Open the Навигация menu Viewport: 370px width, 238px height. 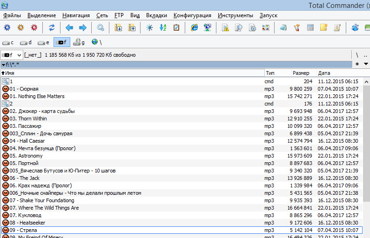pos(76,15)
